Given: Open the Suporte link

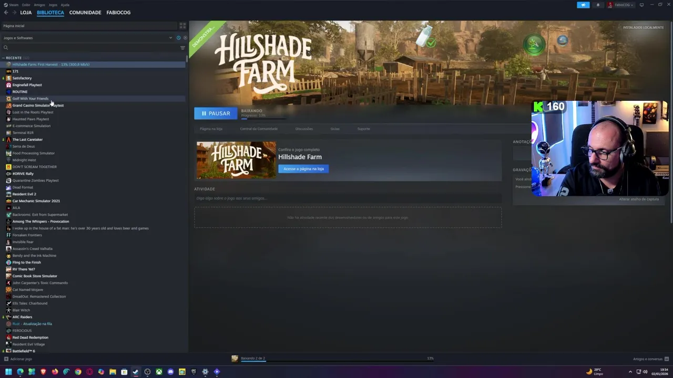Looking at the screenshot, I should pyautogui.click(x=363, y=129).
